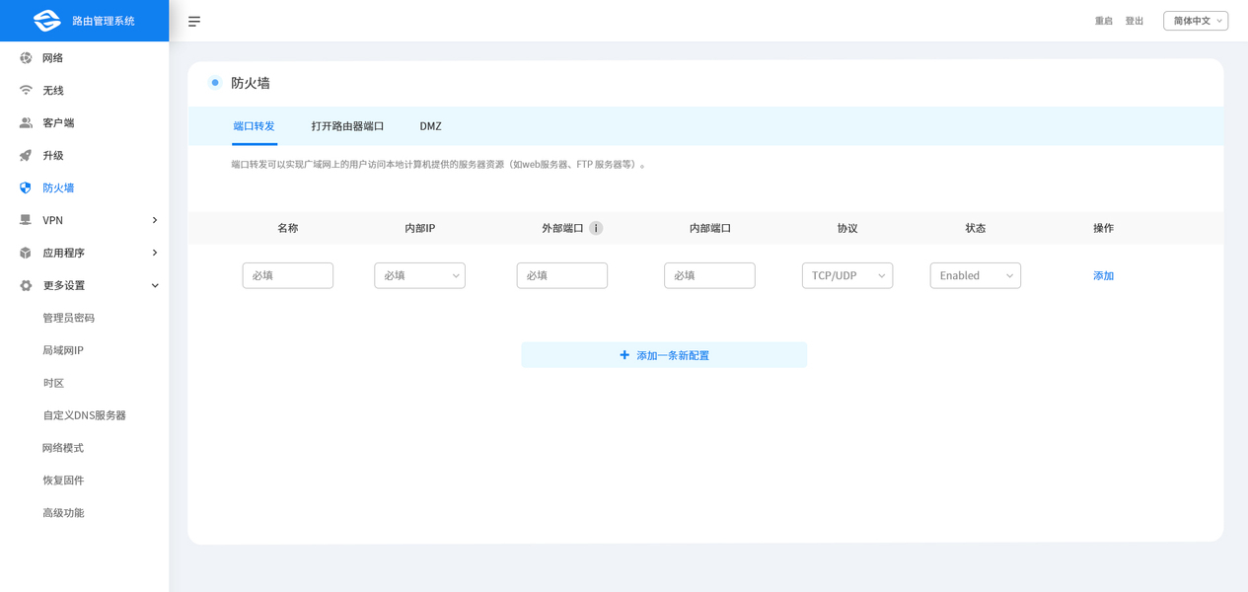Click the 网络 globe icon

click(x=26, y=58)
